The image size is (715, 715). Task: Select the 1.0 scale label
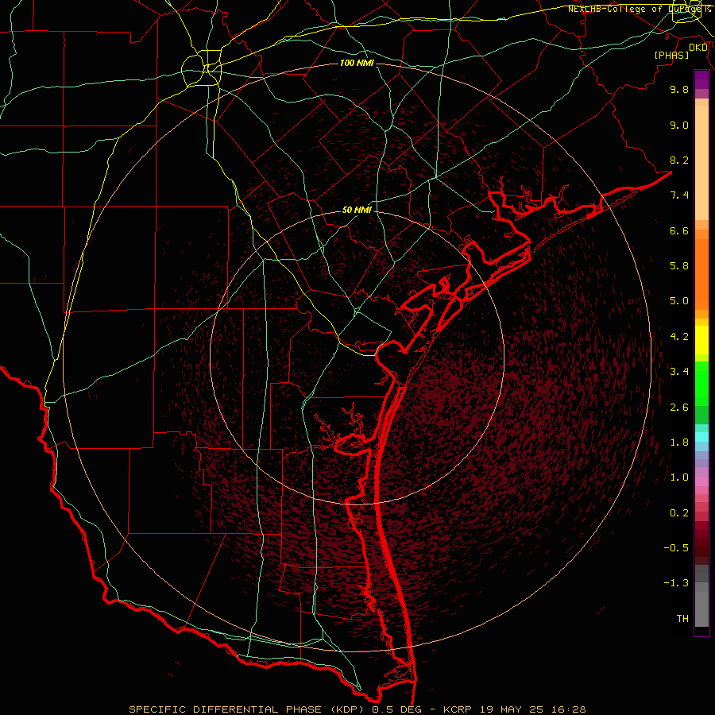tap(679, 477)
